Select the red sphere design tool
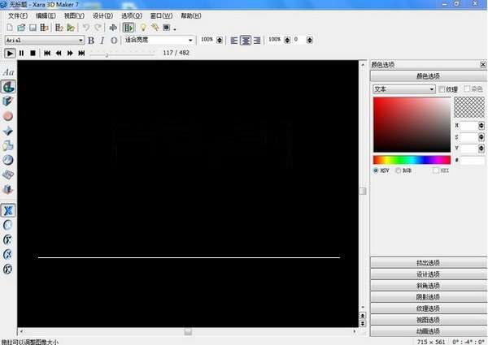The width and height of the screenshot is (488, 345). click(x=8, y=116)
